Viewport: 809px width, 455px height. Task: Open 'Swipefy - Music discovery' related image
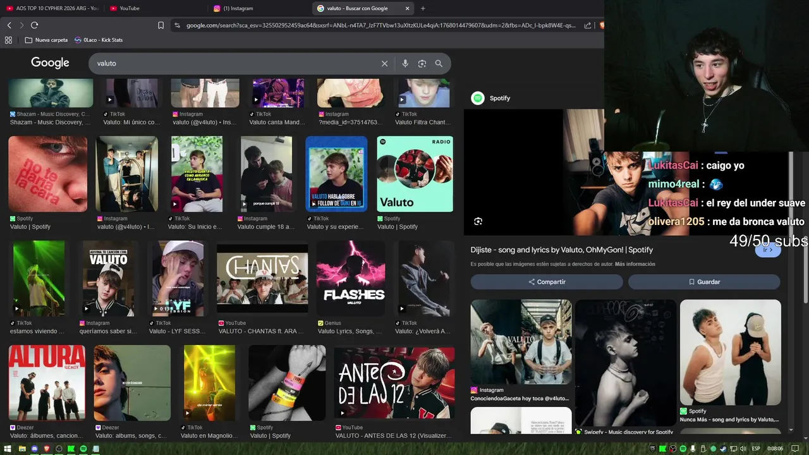(x=626, y=363)
